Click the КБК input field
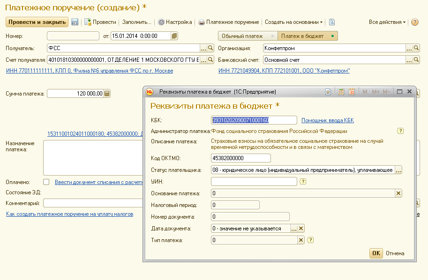 pyautogui.click(x=254, y=120)
